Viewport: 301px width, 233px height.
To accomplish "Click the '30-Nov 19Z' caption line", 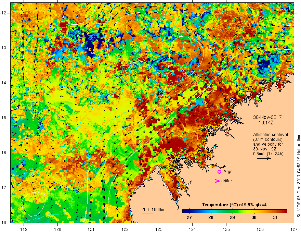I will pos(264,149).
